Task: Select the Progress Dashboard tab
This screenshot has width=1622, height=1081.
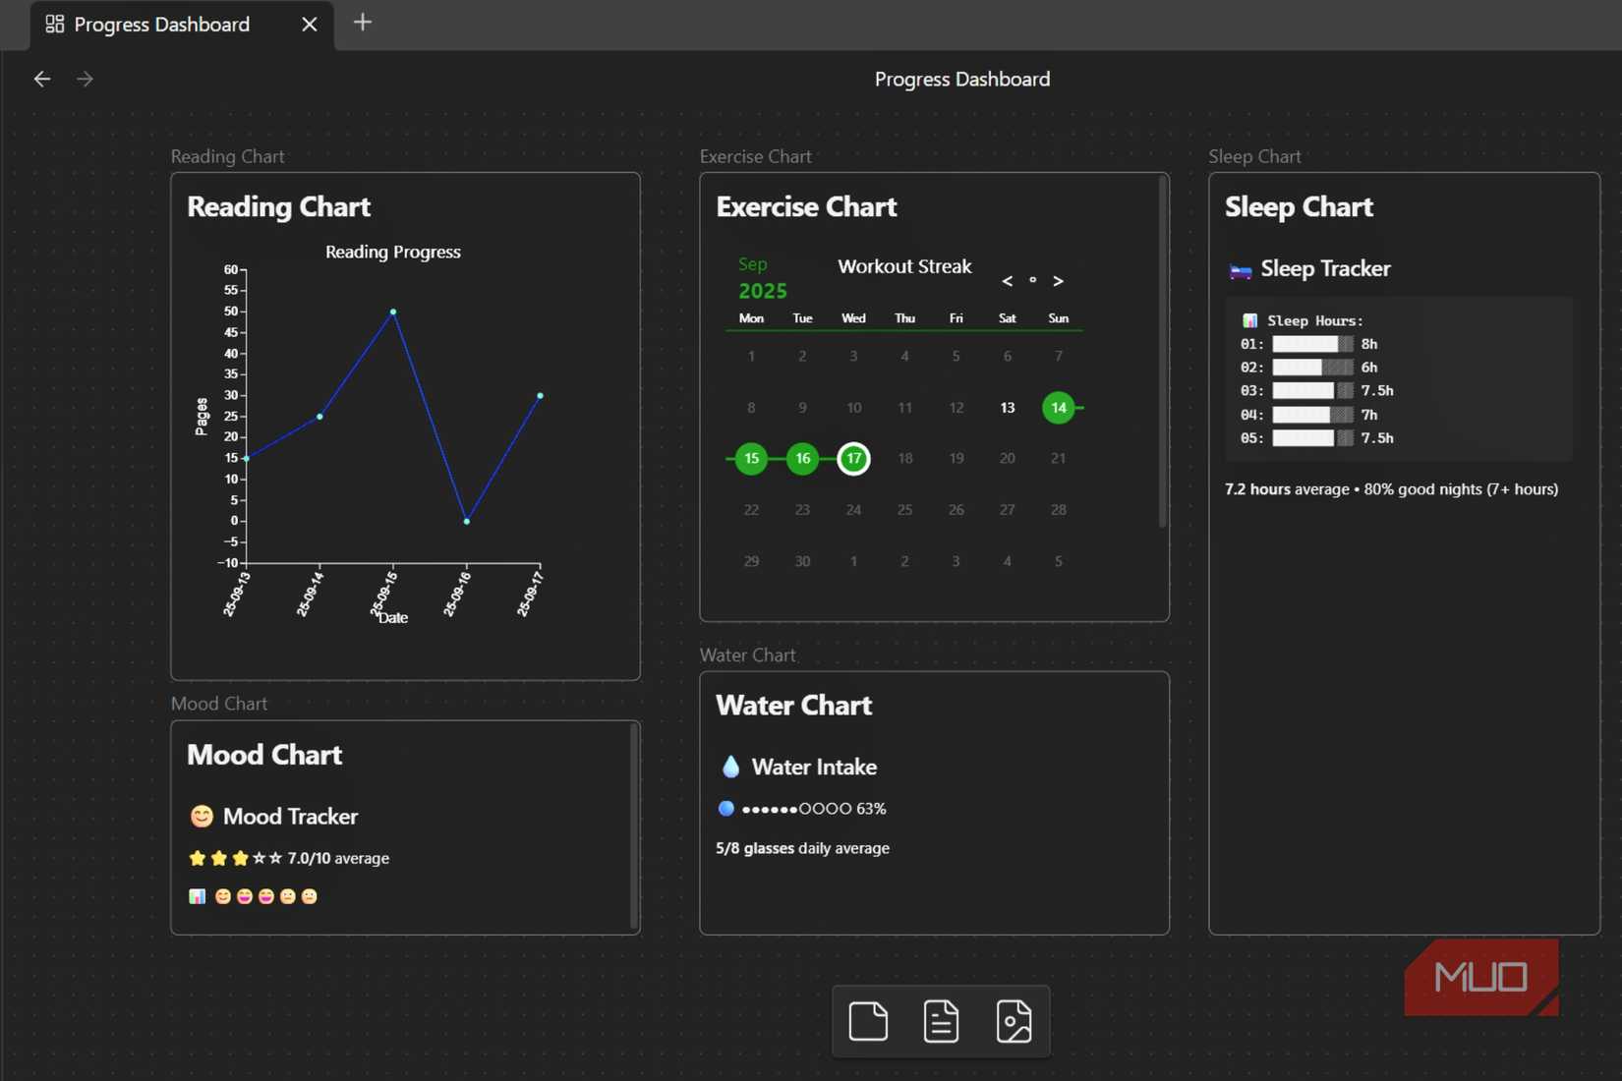Action: pyautogui.click(x=182, y=25)
